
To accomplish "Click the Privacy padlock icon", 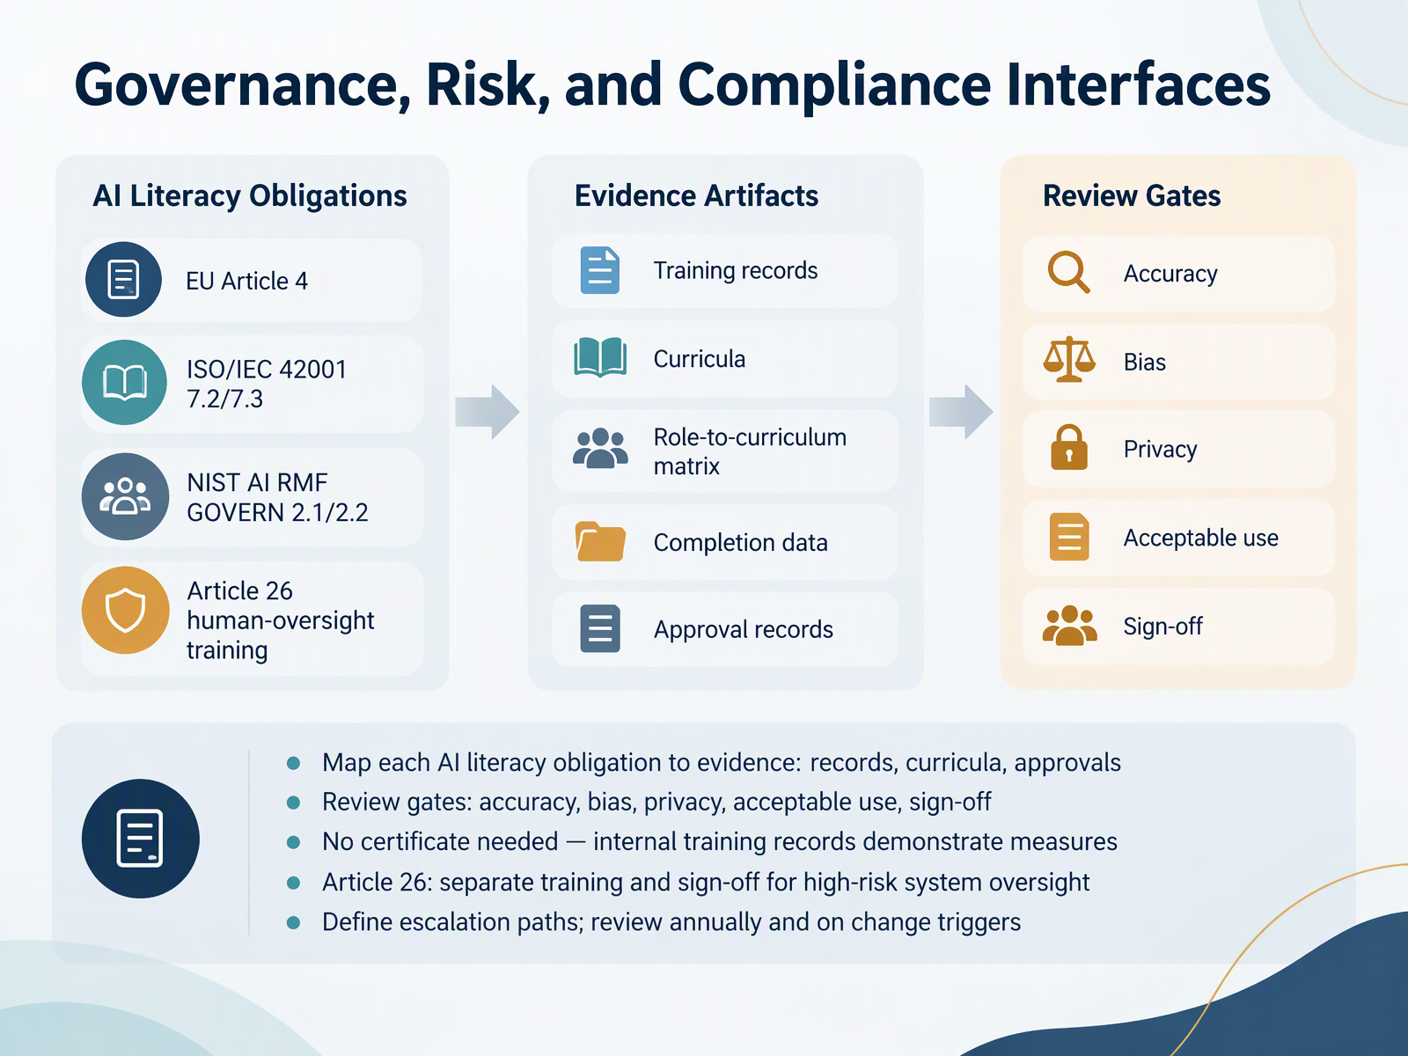I will coord(1069,447).
